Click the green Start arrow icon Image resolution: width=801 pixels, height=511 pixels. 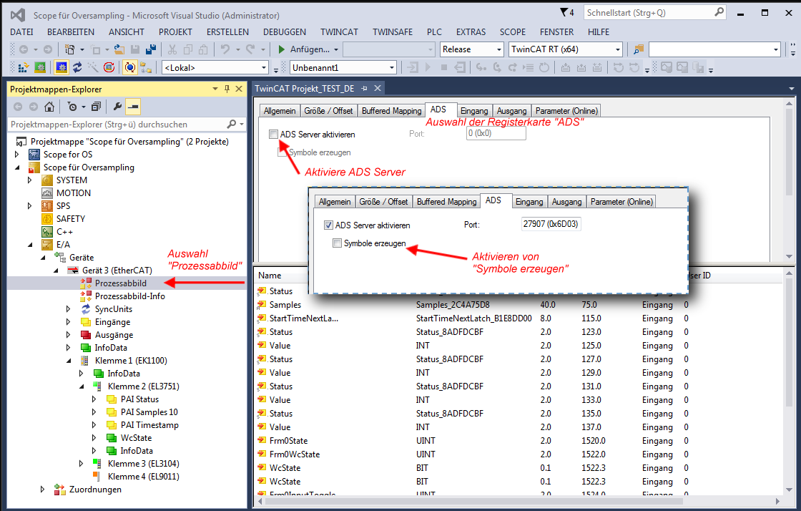click(281, 49)
